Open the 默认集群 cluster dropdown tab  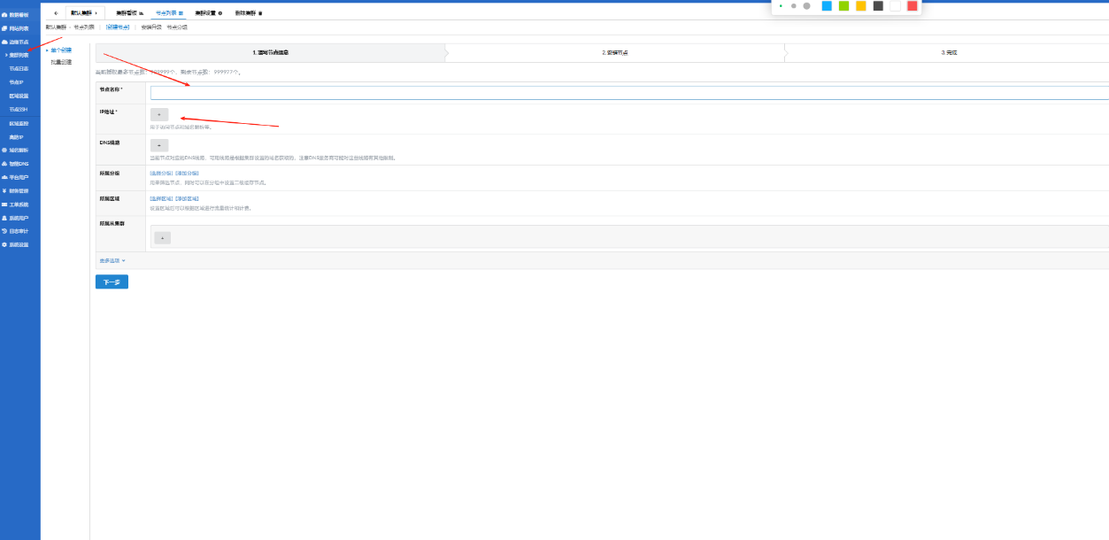click(85, 13)
